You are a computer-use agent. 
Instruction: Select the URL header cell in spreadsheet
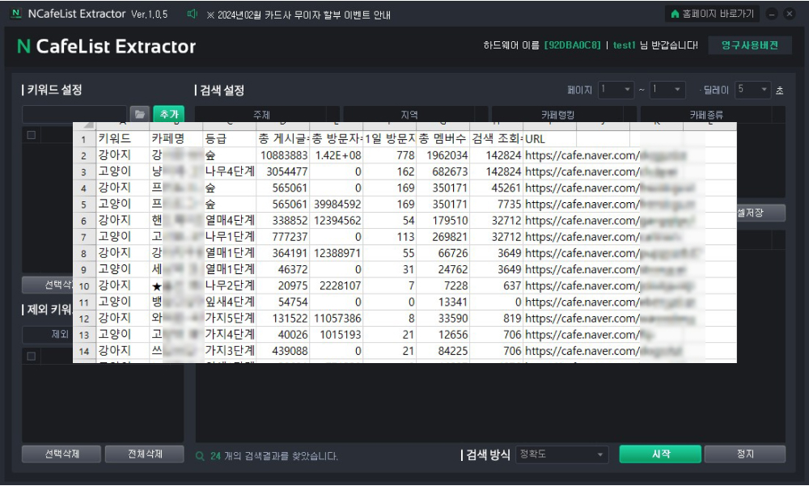(x=549, y=138)
